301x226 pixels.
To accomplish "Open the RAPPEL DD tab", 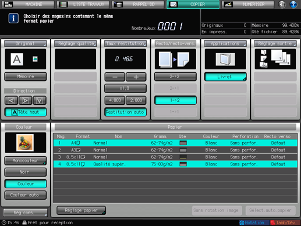I will [138, 4].
